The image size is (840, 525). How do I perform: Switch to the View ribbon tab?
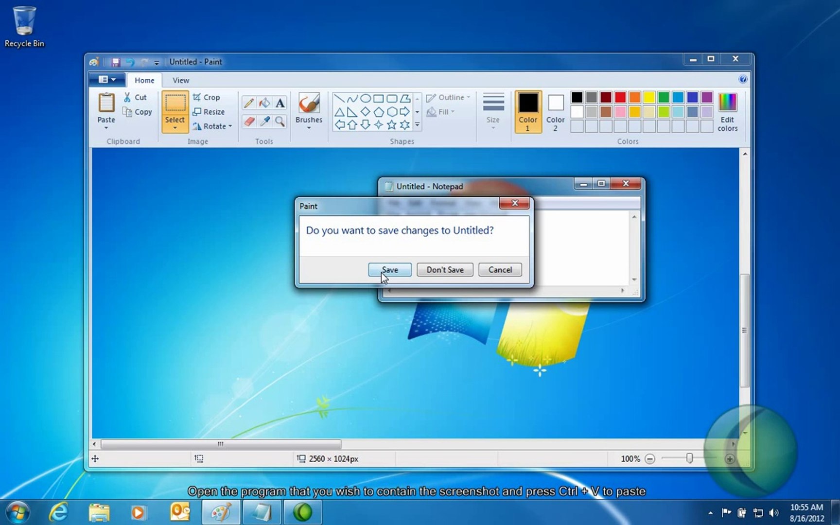pyautogui.click(x=181, y=80)
